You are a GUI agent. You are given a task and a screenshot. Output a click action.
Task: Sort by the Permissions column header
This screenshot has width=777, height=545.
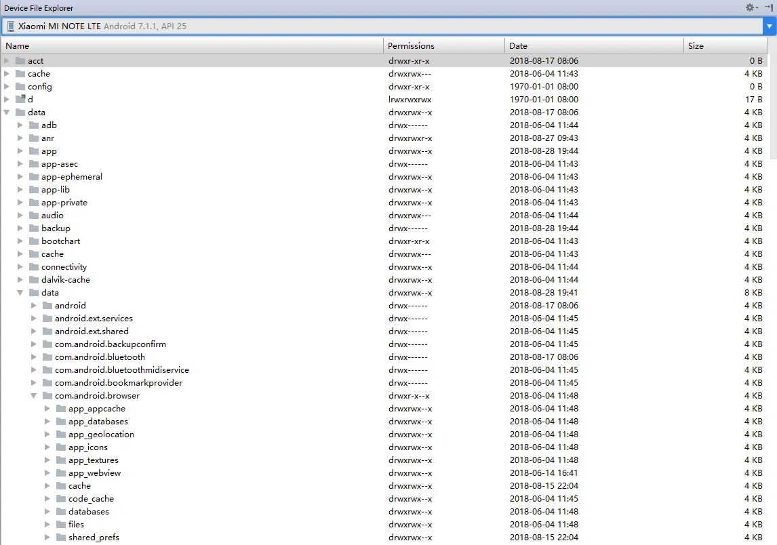coord(444,45)
